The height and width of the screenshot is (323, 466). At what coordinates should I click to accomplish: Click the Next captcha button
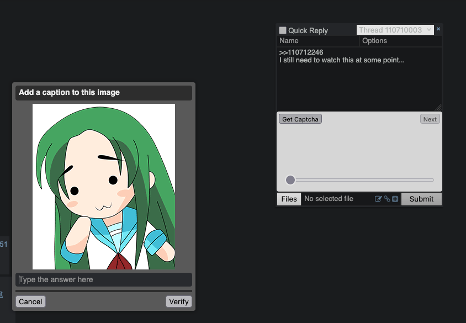pyautogui.click(x=430, y=119)
